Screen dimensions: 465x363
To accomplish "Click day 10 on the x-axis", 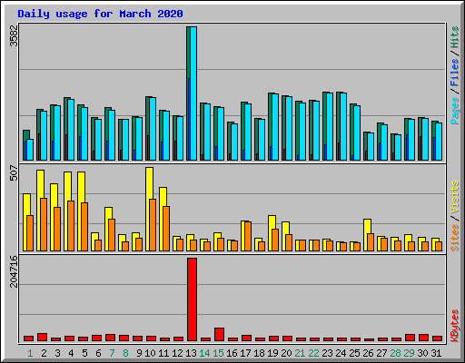I will [x=150, y=353].
